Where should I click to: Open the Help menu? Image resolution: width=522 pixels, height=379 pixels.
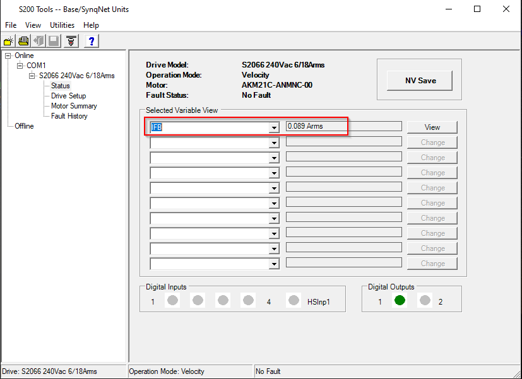coord(91,25)
